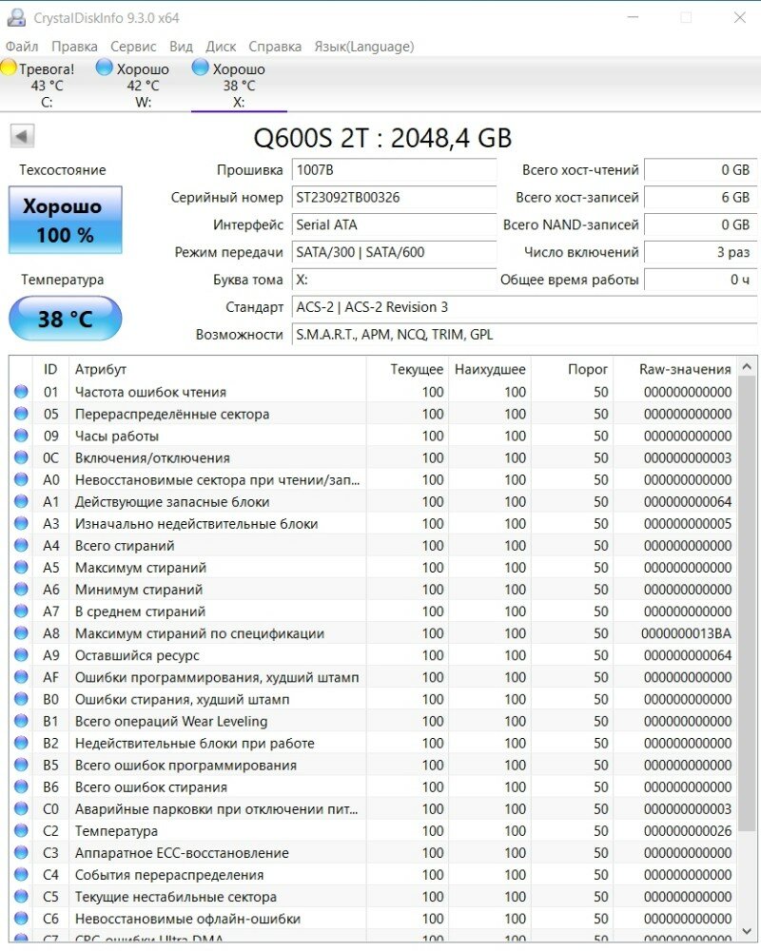Click the Наихудшее column header
This screenshot has width=761, height=951.
(490, 369)
